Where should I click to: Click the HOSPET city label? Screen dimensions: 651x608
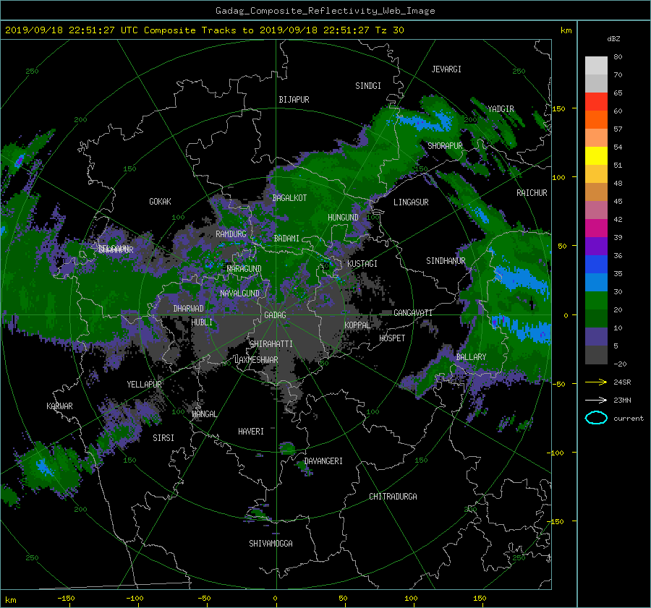[x=392, y=338]
